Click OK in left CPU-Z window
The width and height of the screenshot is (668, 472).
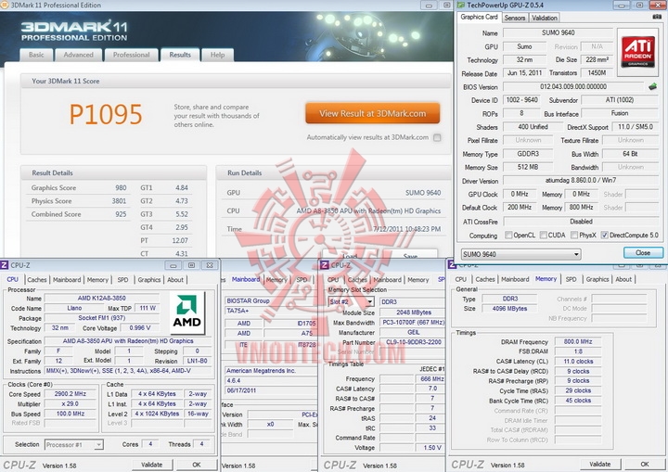[197, 465]
